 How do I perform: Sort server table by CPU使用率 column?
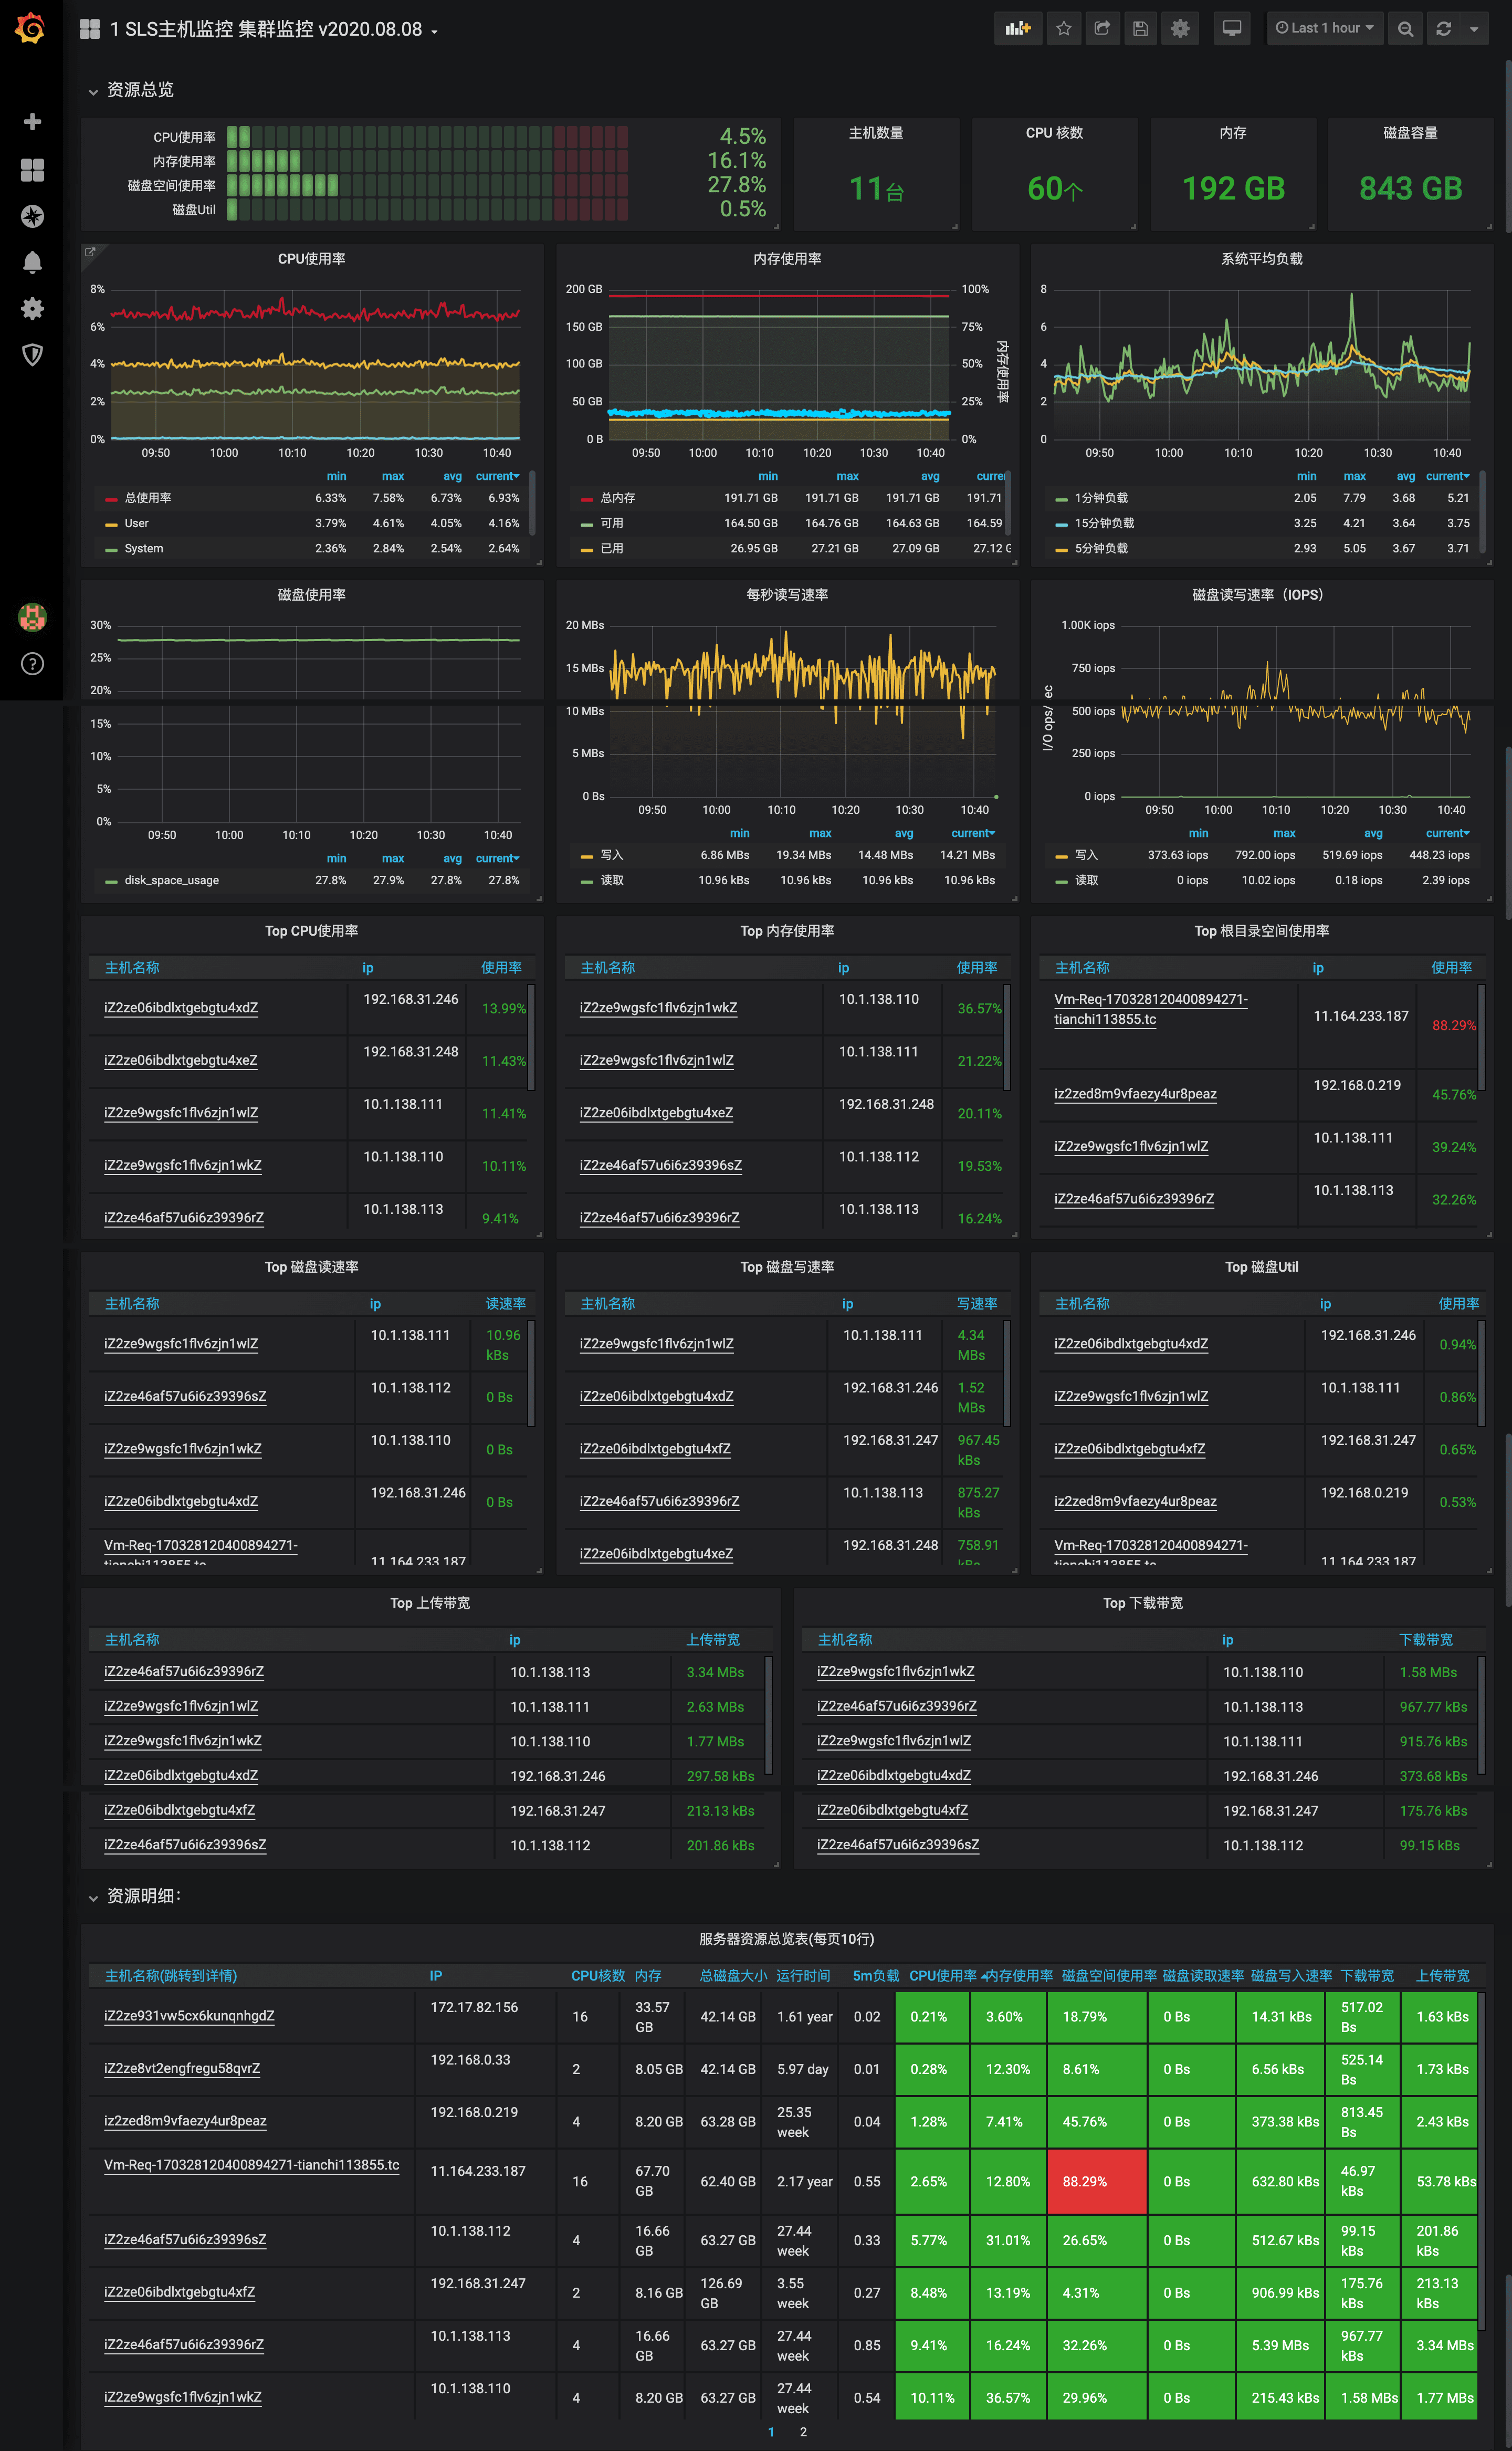(941, 1975)
